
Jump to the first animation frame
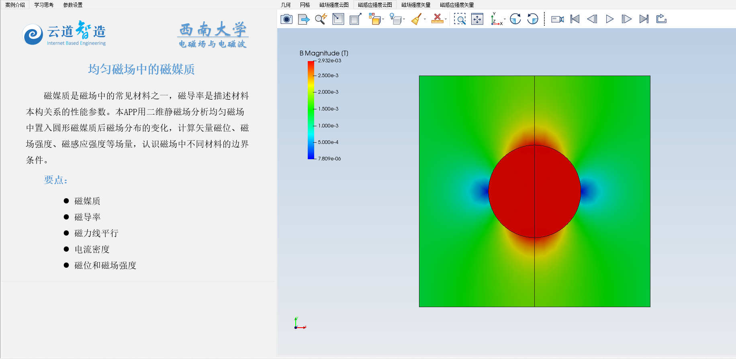(x=575, y=19)
